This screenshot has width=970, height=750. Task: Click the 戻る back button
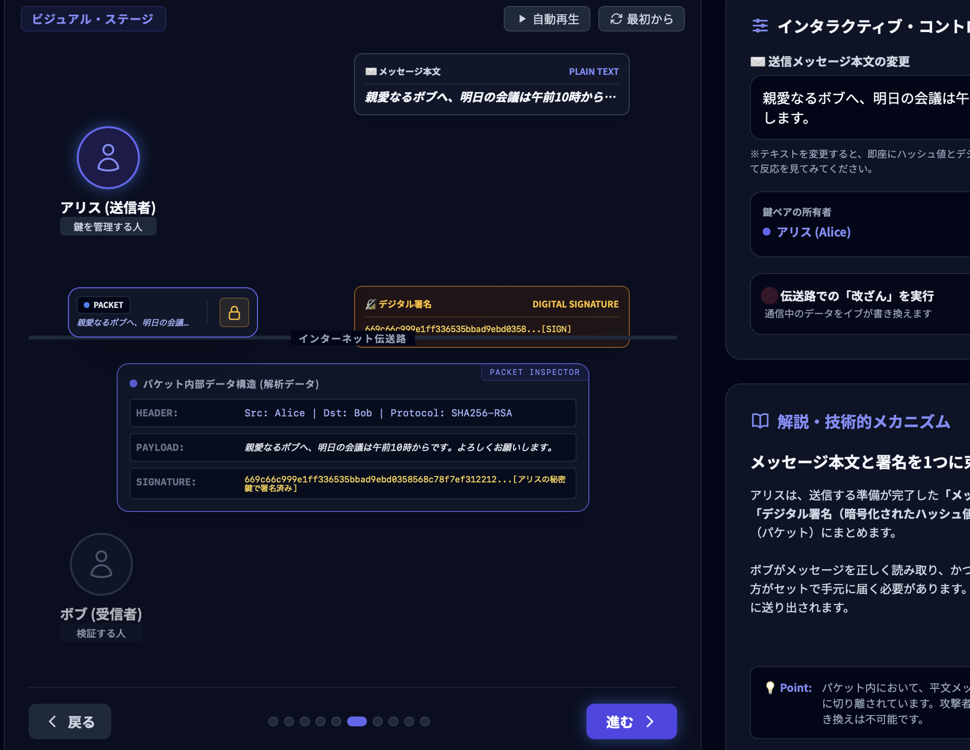pyautogui.click(x=70, y=721)
